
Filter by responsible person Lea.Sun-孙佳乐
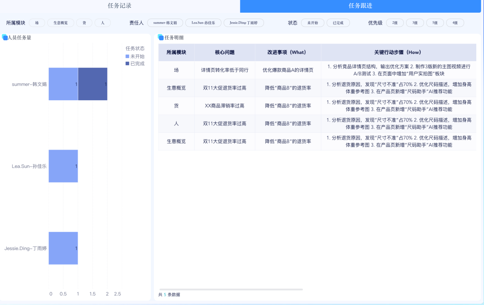coord(203,23)
